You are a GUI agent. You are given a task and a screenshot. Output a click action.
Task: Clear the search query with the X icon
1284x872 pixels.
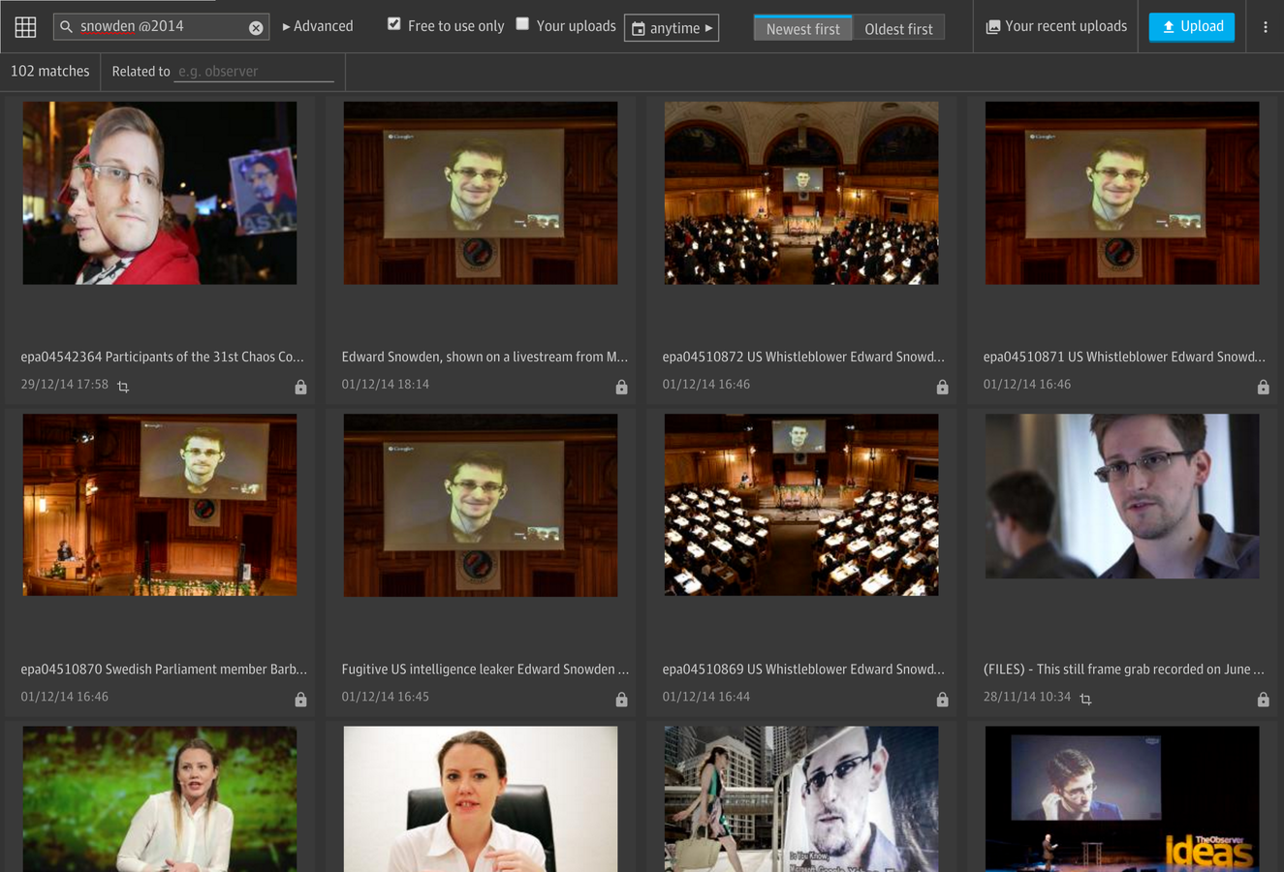point(256,28)
